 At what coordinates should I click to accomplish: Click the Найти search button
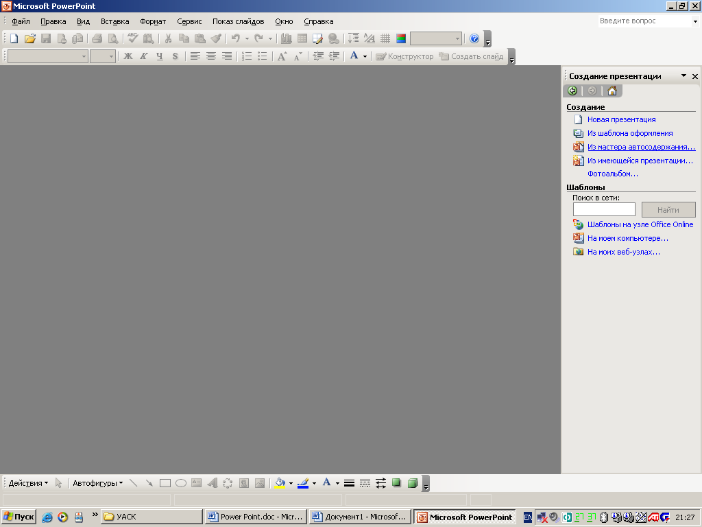tap(668, 210)
